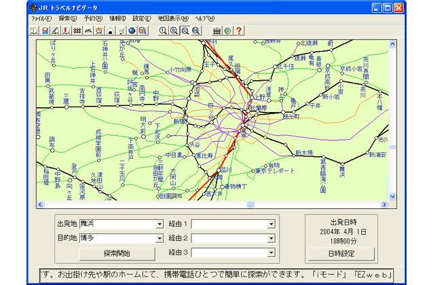Maximize the JR トラベルナビゲータ window
Viewport: 433px width, 285px height.
point(388,7)
